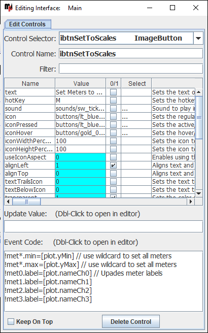Click the Update Value input field
This screenshot has height=333, width=208.
pyautogui.click(x=103, y=226)
